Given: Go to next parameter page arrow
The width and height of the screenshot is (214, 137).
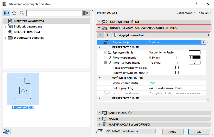Looking at the screenshot, I should (108, 35).
